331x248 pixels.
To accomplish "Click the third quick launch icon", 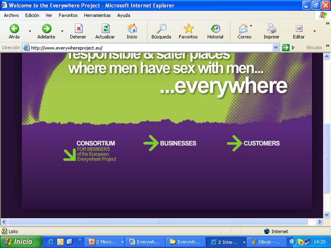I will coord(70,242).
